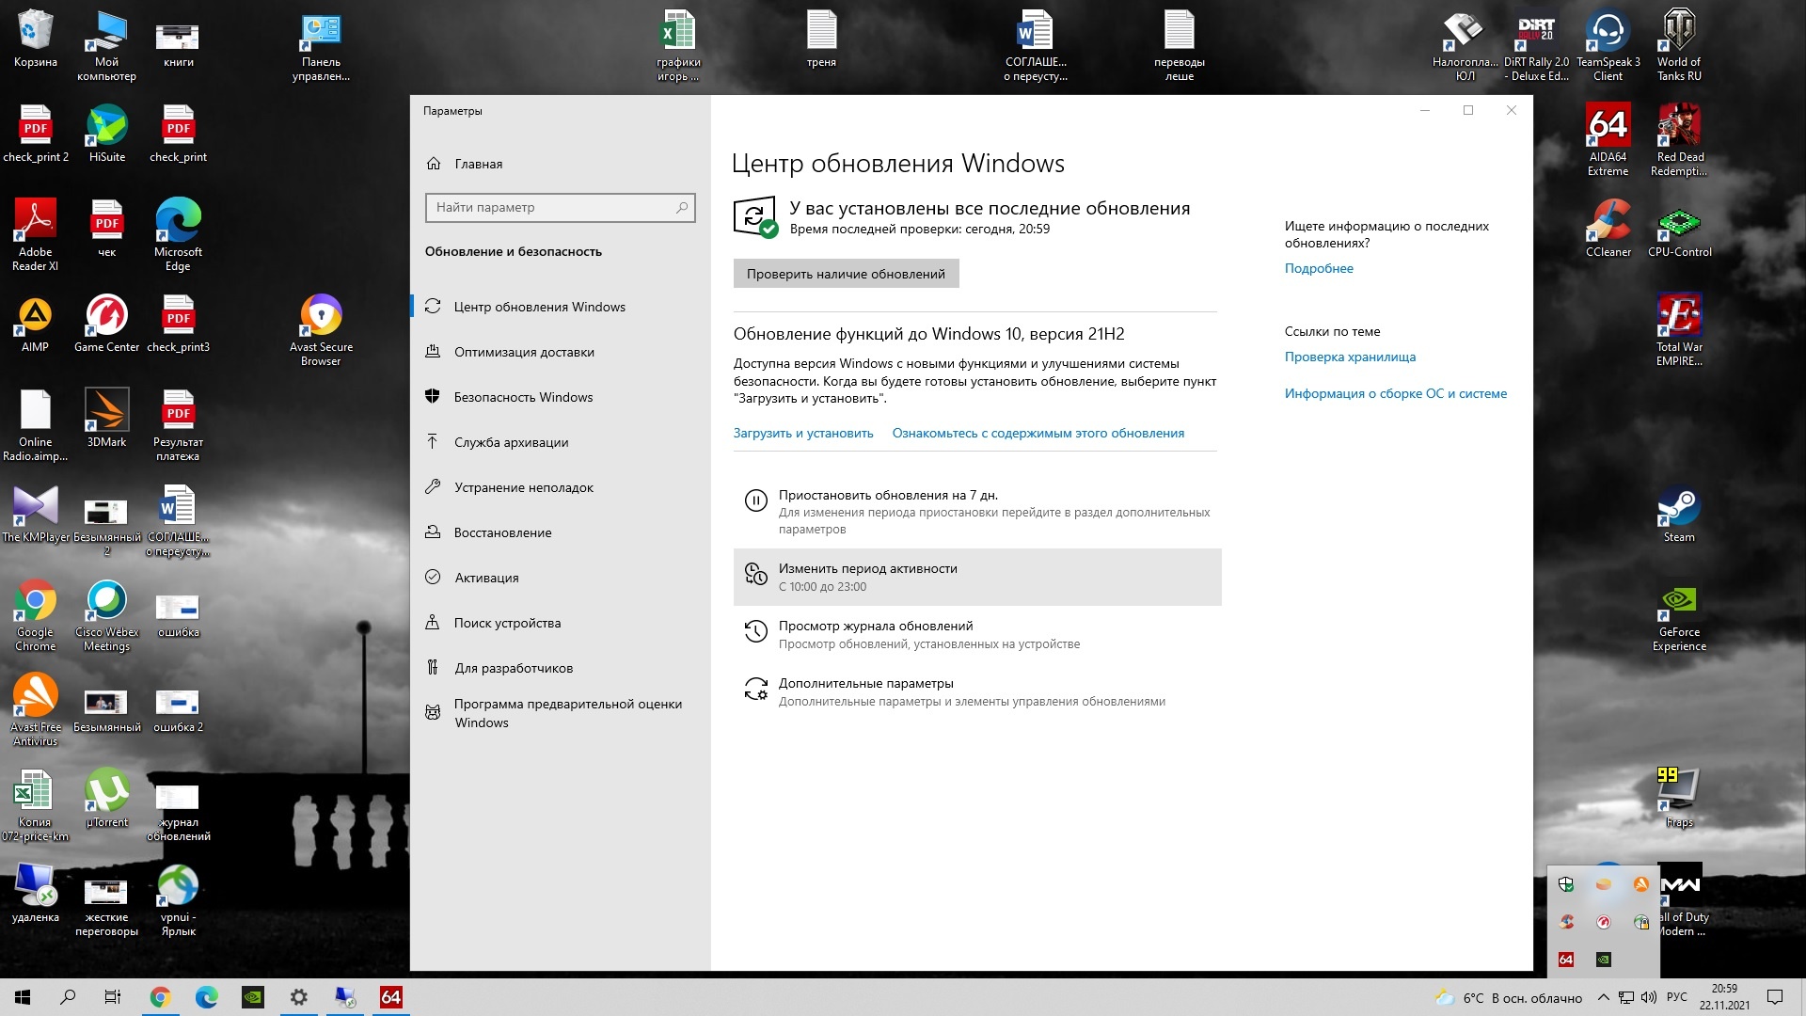Open Google Chrome browser
The height and width of the screenshot is (1016, 1806).
tap(34, 608)
